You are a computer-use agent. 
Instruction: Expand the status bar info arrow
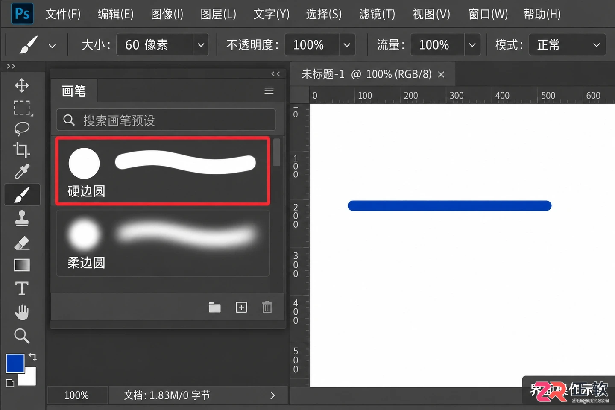[x=272, y=395]
